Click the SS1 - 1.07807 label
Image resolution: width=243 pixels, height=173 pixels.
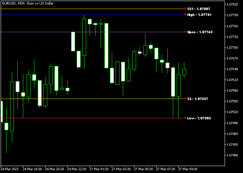(199, 9)
